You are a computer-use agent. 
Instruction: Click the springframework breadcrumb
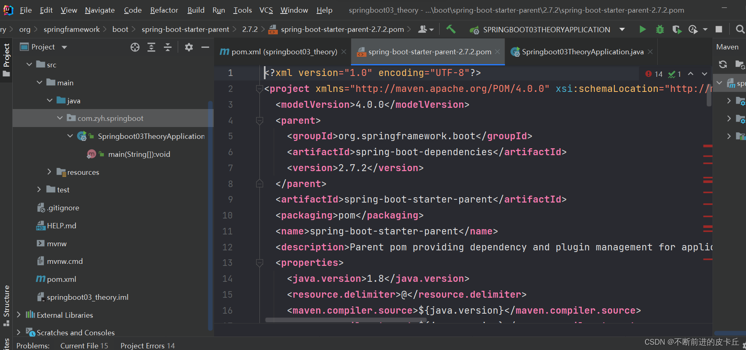71,29
